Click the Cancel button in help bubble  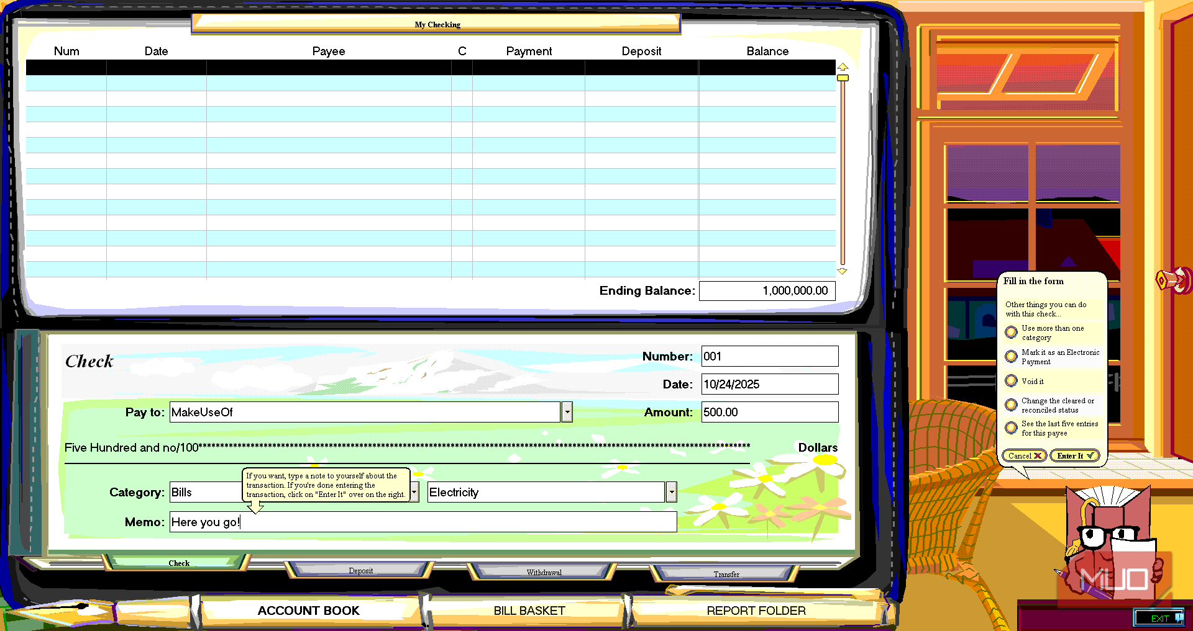[1025, 455]
